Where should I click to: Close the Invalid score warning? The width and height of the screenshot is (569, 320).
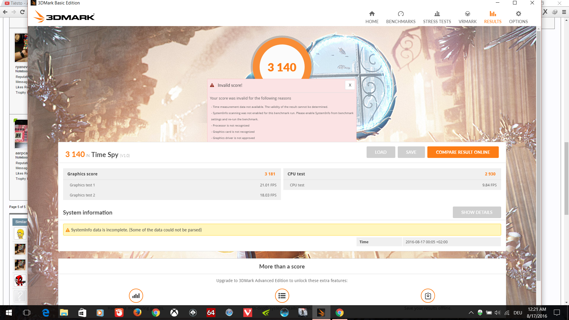click(350, 85)
